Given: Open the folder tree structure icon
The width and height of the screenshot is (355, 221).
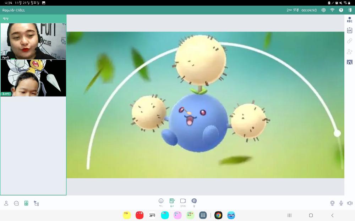Looking at the screenshot, I should (36, 203).
